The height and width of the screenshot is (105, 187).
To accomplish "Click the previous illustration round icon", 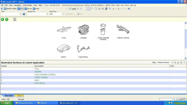I will point(99,9).
